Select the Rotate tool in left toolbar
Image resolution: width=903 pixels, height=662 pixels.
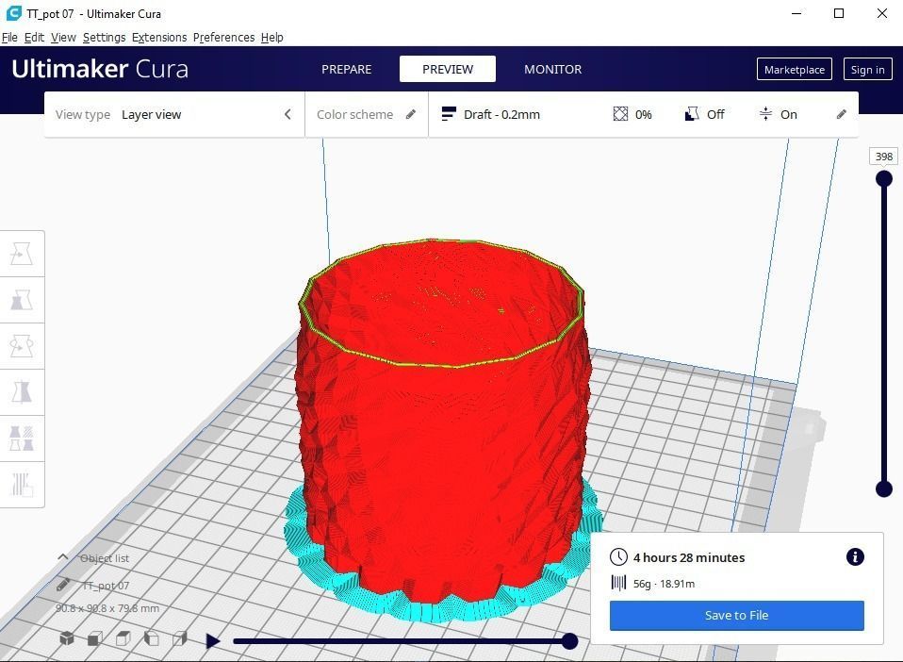pyautogui.click(x=22, y=346)
